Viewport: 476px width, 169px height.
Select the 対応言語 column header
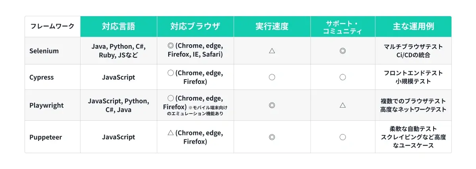[119, 27]
